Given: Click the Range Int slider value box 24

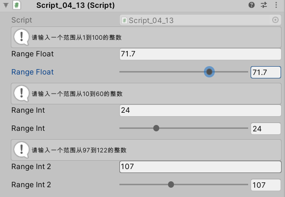Looking at the screenshot, I should pos(266,129).
